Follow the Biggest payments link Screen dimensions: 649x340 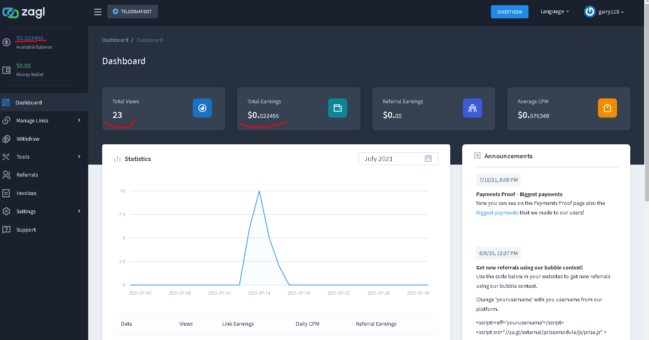coord(497,213)
